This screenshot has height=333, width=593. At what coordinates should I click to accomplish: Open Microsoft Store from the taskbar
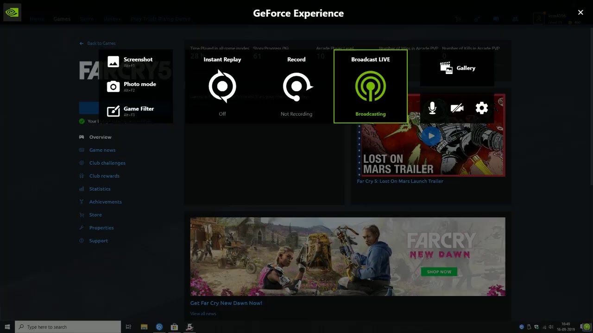(174, 327)
